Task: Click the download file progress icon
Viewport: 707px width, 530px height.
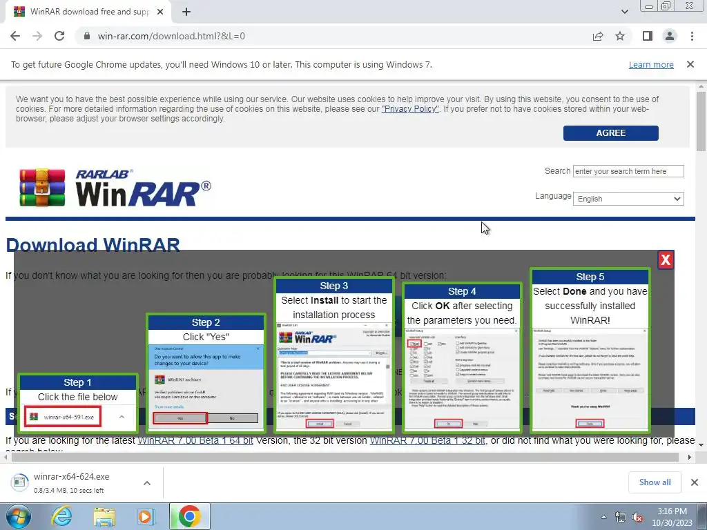Action: 19,482
